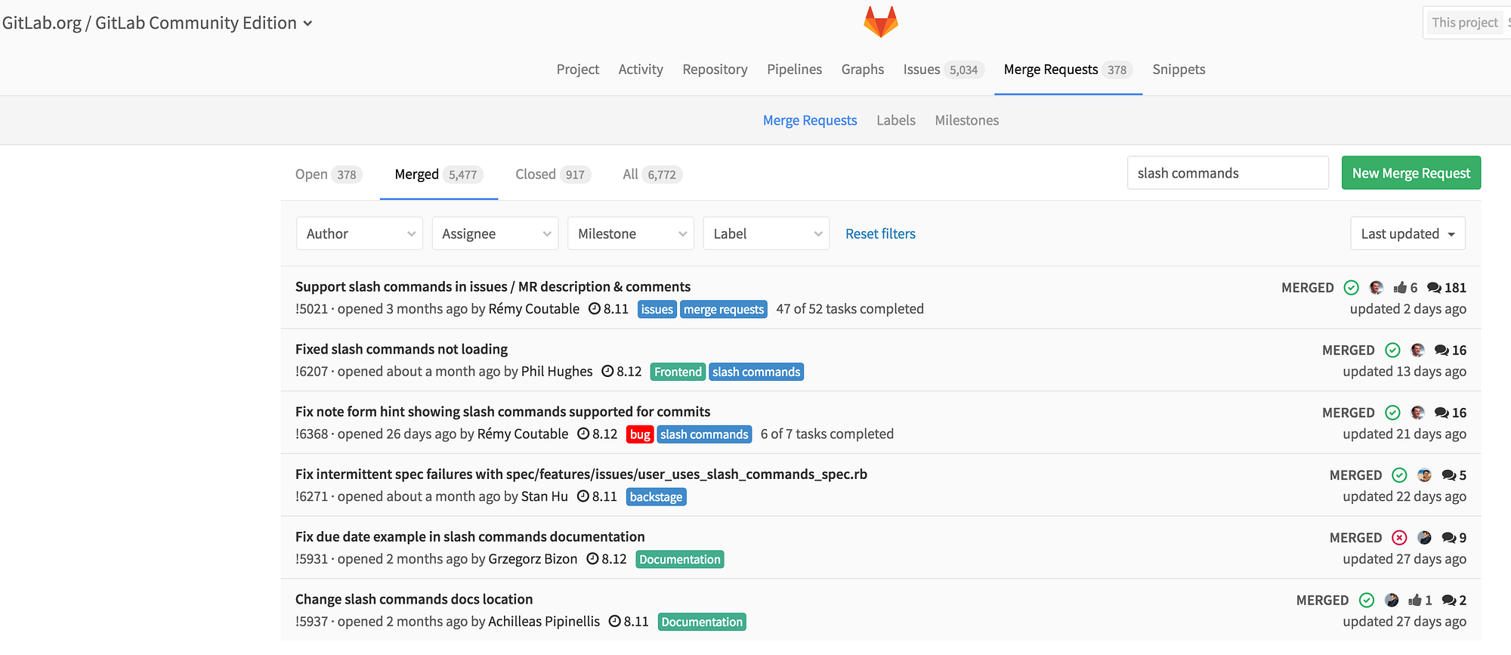Click assignee avatar on merge request !6271
1511x655 pixels.
pos(1425,475)
